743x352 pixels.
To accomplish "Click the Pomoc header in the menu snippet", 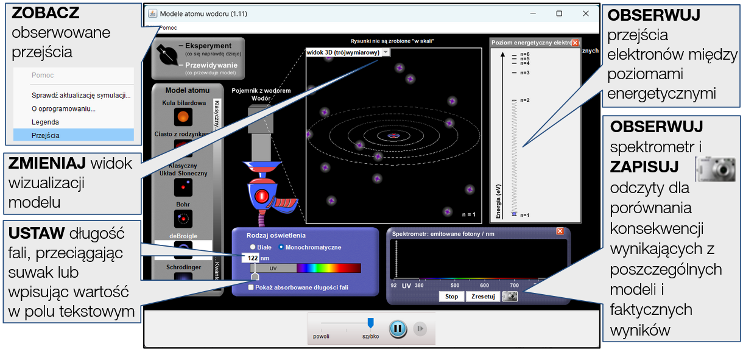I will [43, 76].
